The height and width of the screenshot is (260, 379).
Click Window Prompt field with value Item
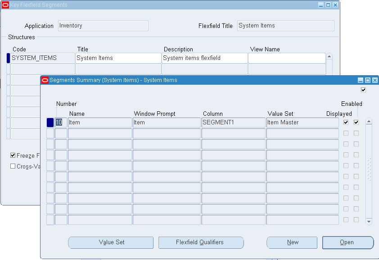click(167, 123)
